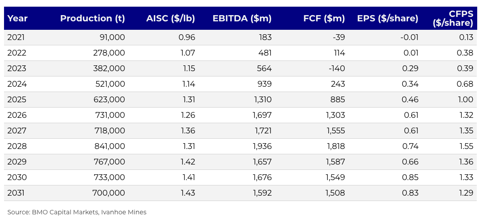The width and height of the screenshot is (483, 221).
Task: Select the 2022 AISC value 1.07
Action: (x=186, y=53)
